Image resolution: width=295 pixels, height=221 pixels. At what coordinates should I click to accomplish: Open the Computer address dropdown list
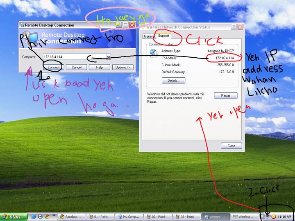point(108,56)
